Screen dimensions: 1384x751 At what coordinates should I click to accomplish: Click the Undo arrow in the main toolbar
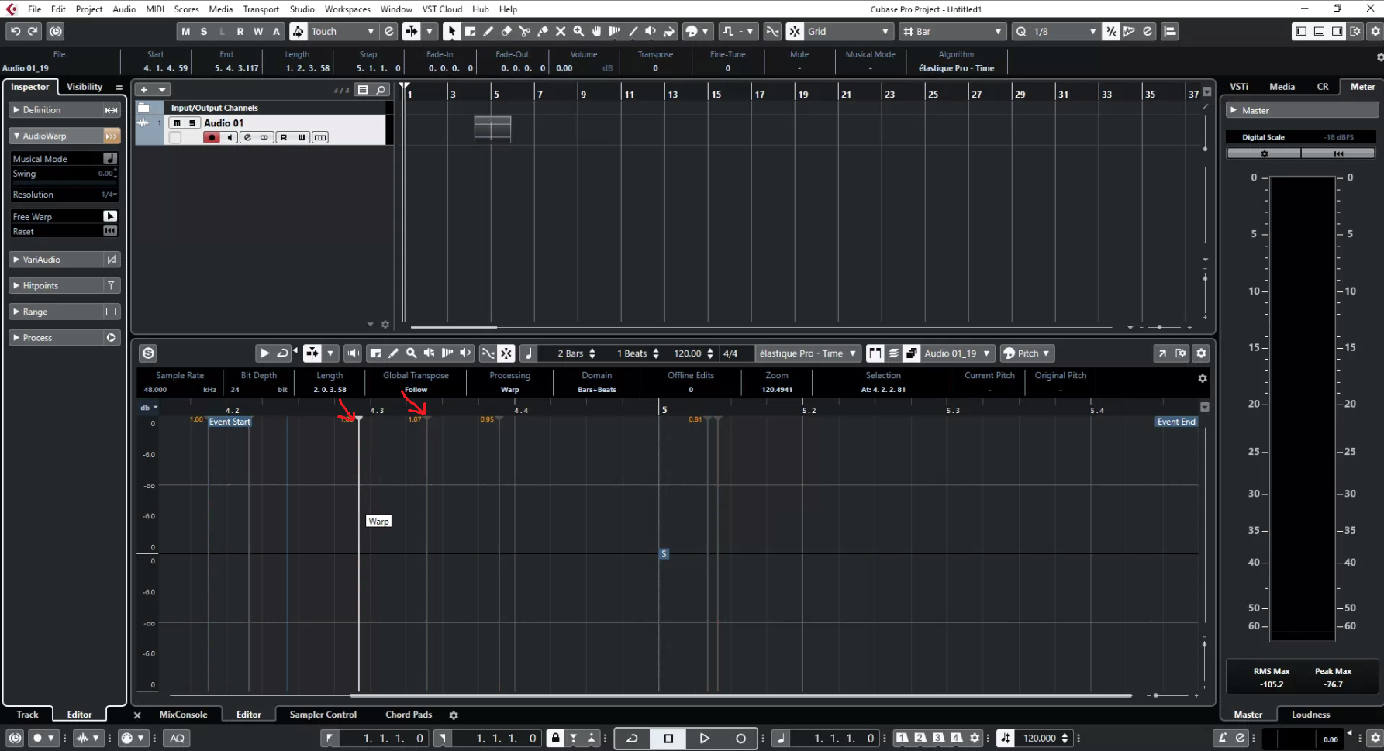pos(16,31)
